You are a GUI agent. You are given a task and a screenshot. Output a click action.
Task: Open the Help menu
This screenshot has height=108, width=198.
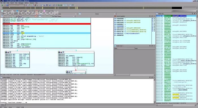(36, 3)
